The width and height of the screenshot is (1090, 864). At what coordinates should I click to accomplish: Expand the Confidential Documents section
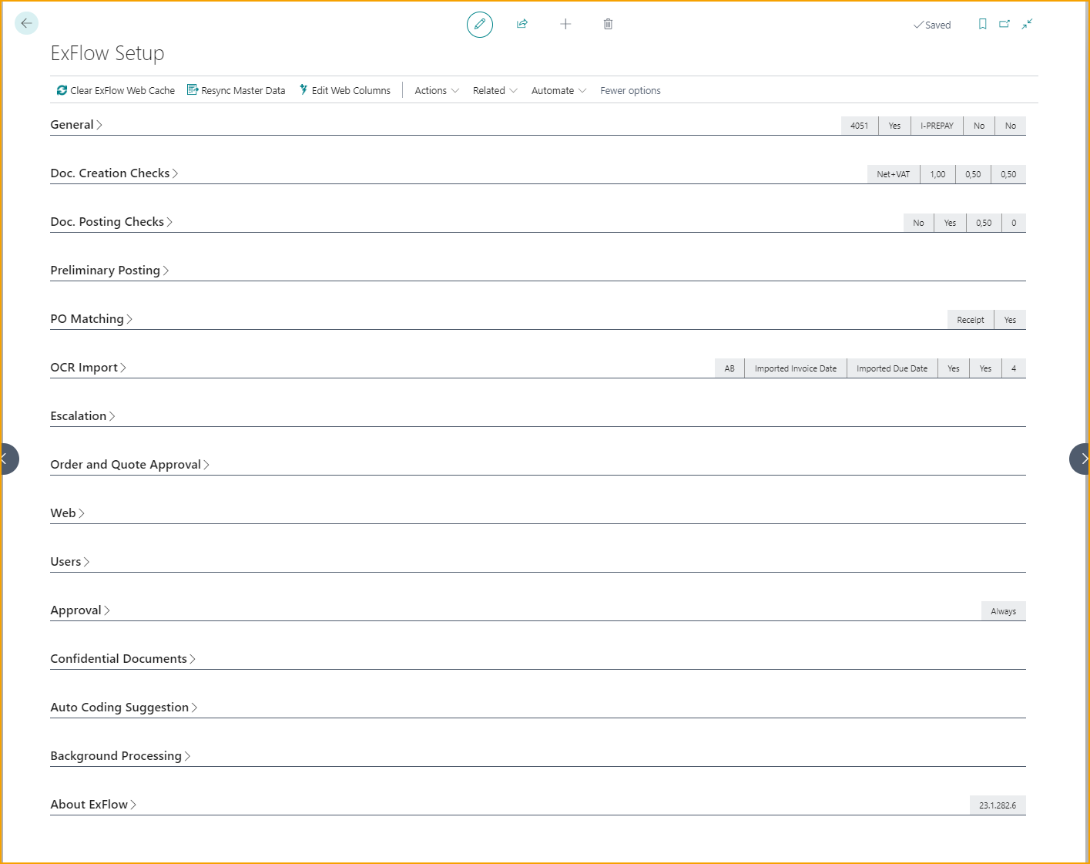click(123, 658)
